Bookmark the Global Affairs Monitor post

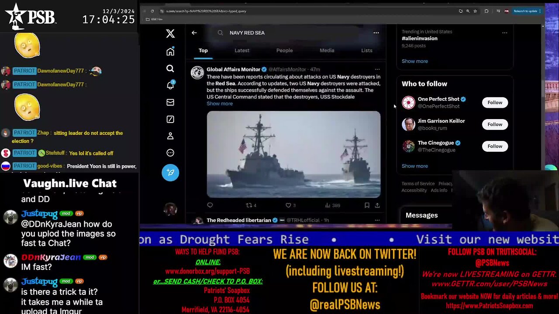pos(367,205)
